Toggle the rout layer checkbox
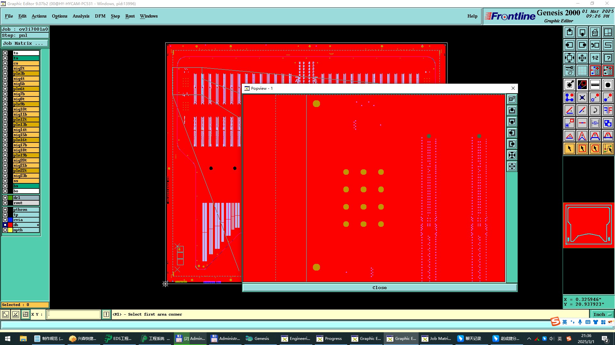615x345 pixels. tap(5, 203)
